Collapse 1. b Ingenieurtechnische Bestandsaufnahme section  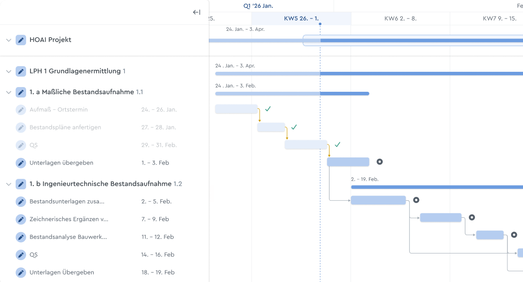point(9,184)
